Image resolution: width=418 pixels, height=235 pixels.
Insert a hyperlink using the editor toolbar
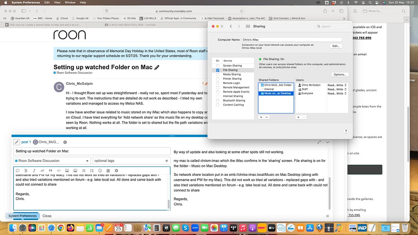[x=42, y=170]
